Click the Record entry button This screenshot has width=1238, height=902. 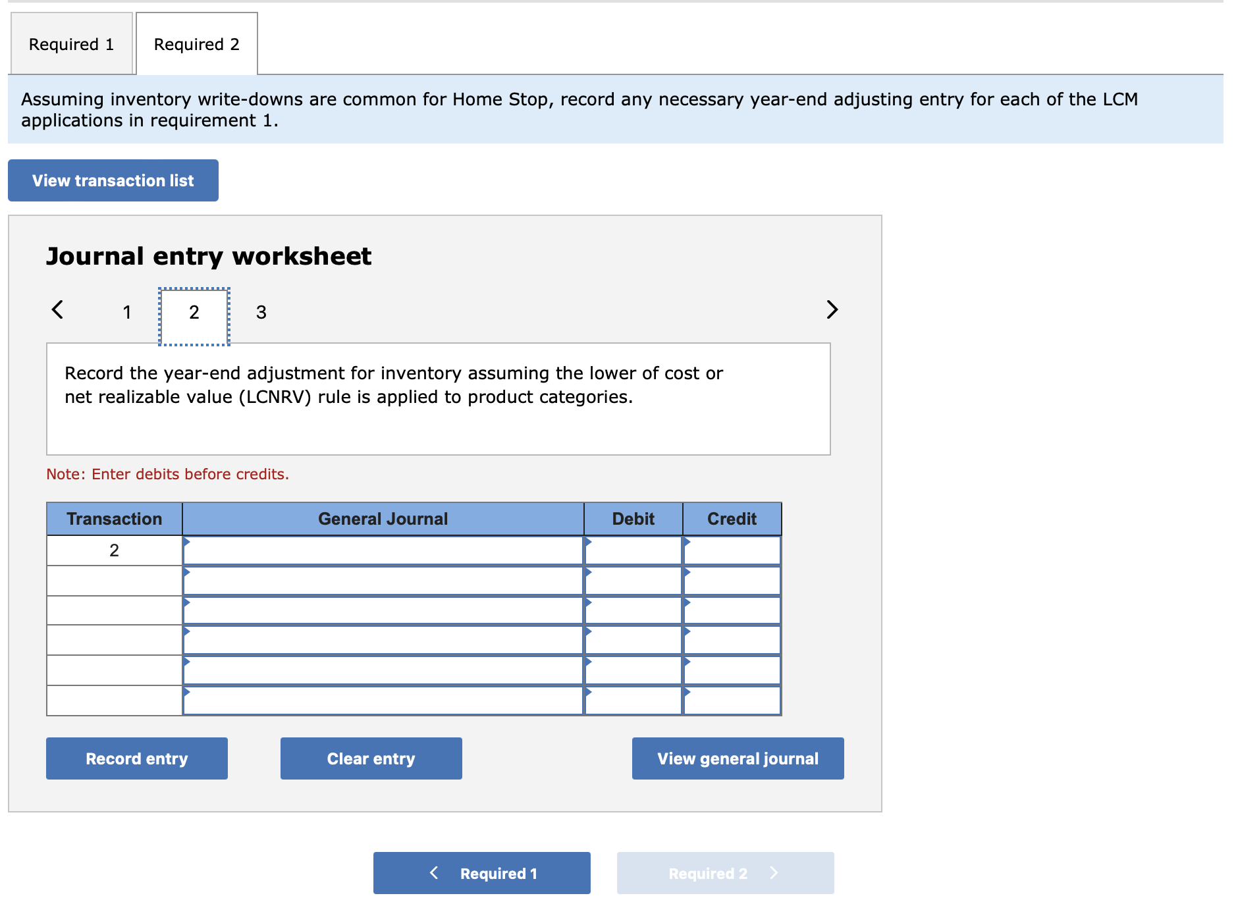tap(136, 758)
